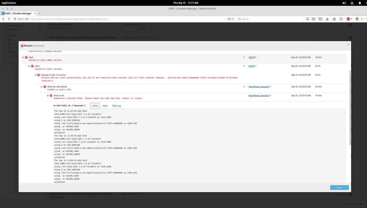Click the Firefox forward arrow

click(x=9, y=19)
